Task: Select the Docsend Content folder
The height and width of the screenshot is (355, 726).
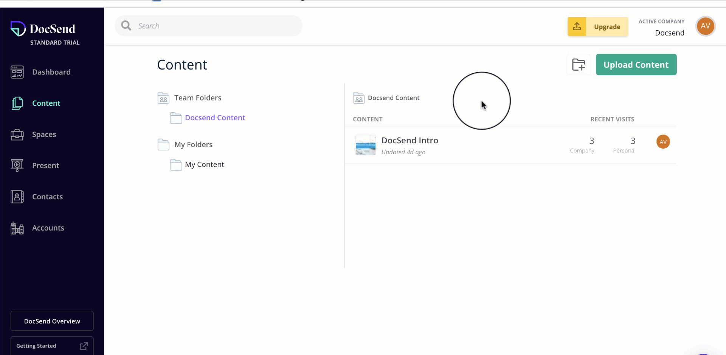Action: [x=215, y=118]
